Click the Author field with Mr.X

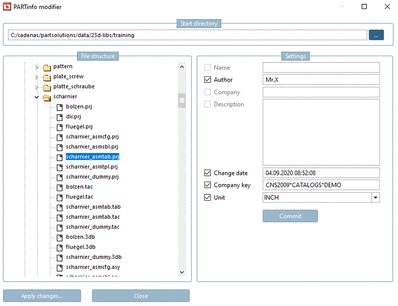[x=321, y=79]
